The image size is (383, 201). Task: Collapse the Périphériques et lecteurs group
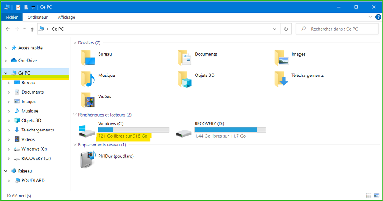coord(75,115)
